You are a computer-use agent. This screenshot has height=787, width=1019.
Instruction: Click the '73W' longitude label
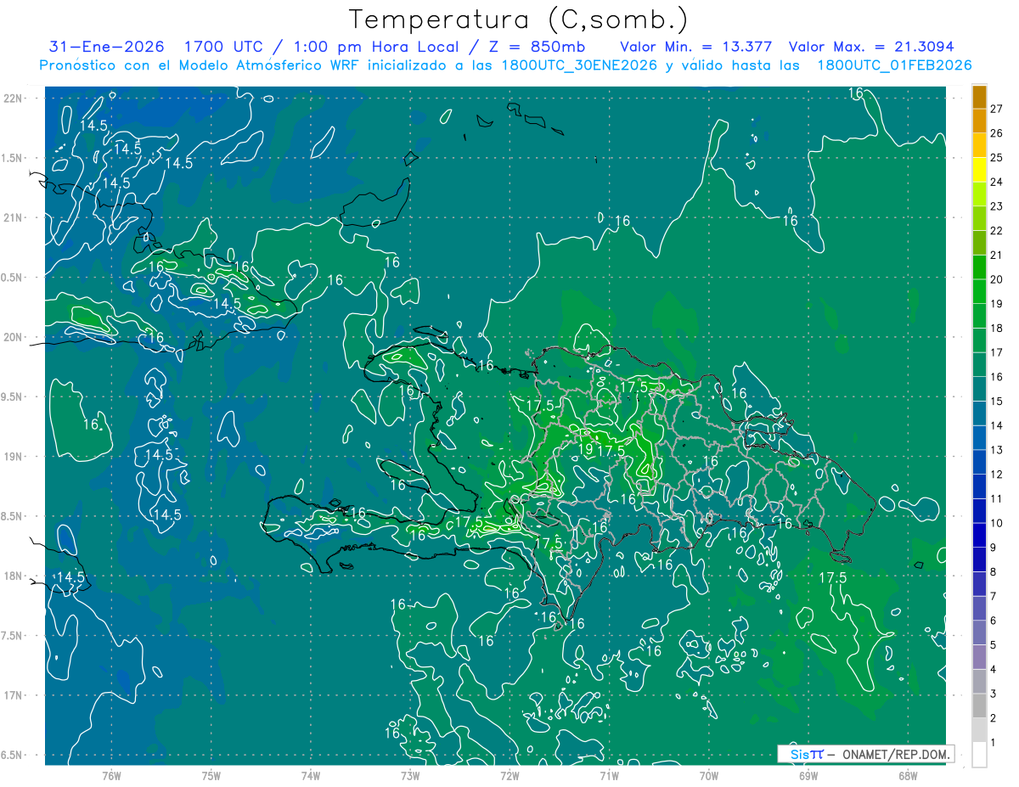coord(410,776)
